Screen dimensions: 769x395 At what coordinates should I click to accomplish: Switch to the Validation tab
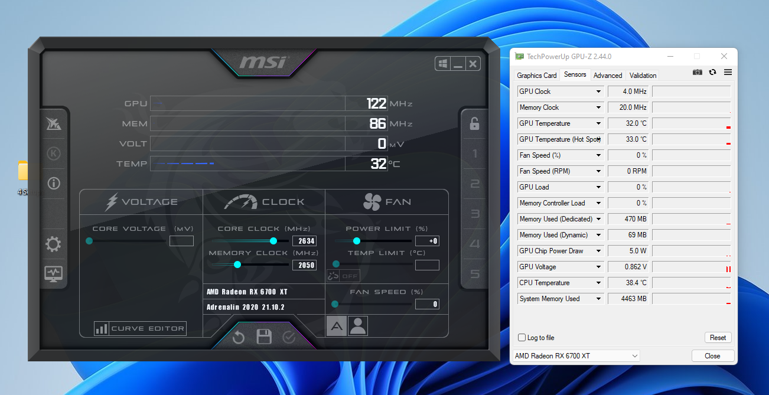pyautogui.click(x=643, y=76)
